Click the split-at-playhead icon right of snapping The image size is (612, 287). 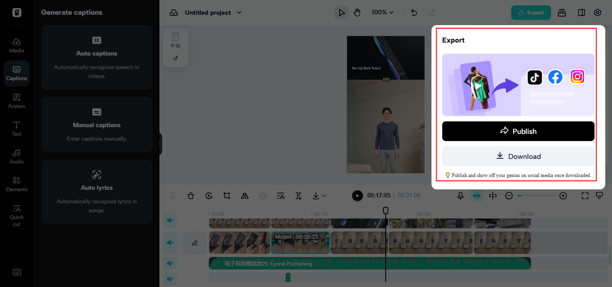[493, 196]
